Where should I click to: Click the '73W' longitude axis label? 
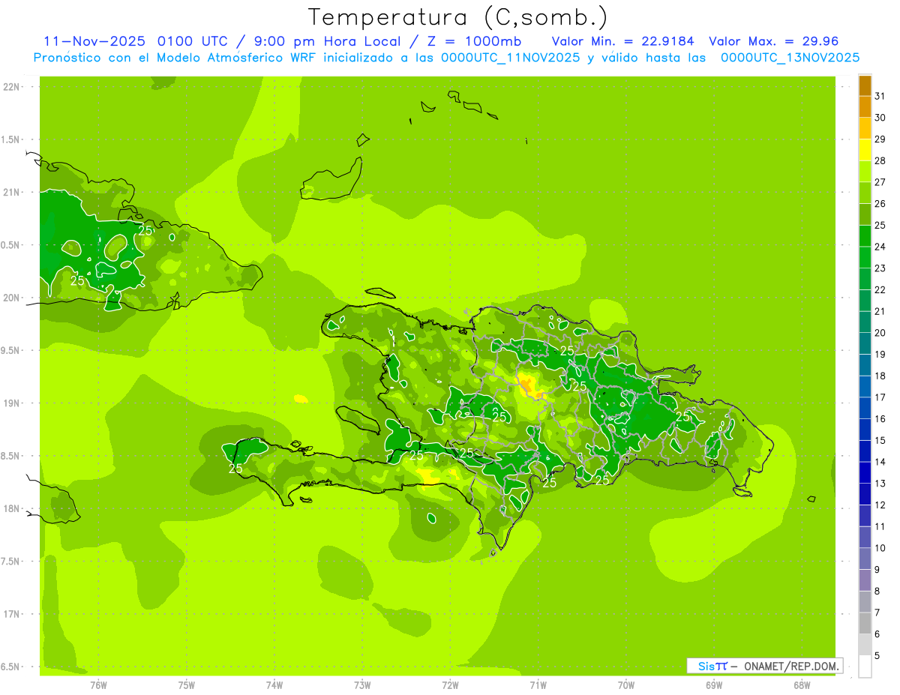click(362, 685)
